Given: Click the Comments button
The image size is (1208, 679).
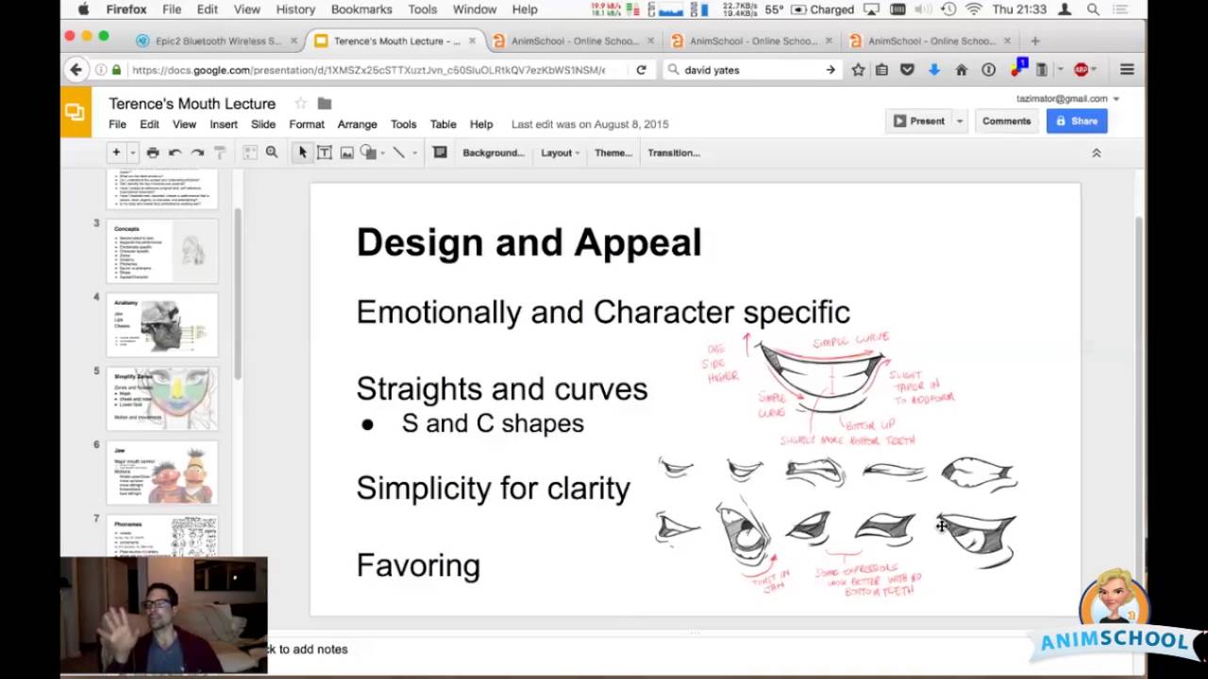Looking at the screenshot, I should click(x=1006, y=121).
